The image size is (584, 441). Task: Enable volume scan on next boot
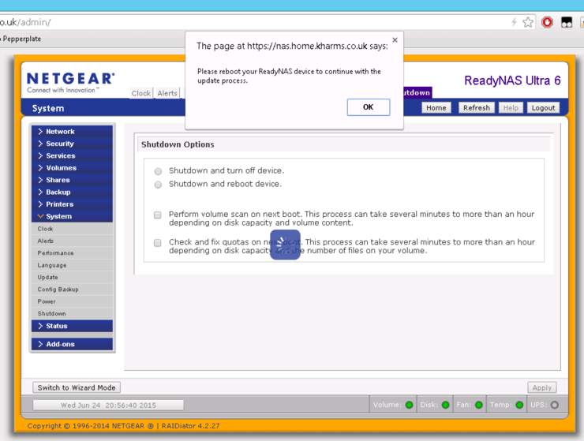pyautogui.click(x=158, y=215)
